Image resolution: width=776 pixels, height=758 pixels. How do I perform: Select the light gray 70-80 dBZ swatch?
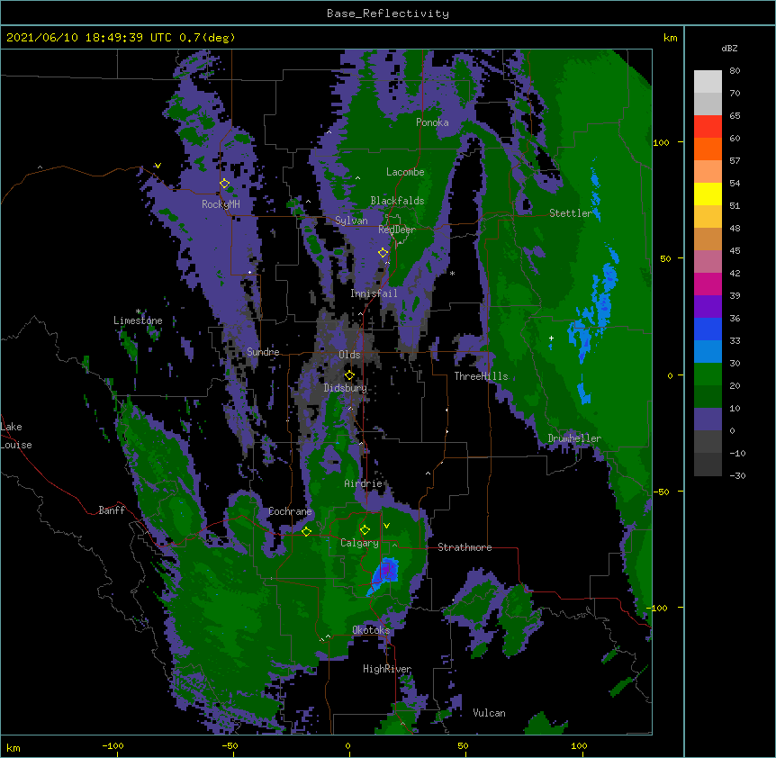(x=708, y=82)
